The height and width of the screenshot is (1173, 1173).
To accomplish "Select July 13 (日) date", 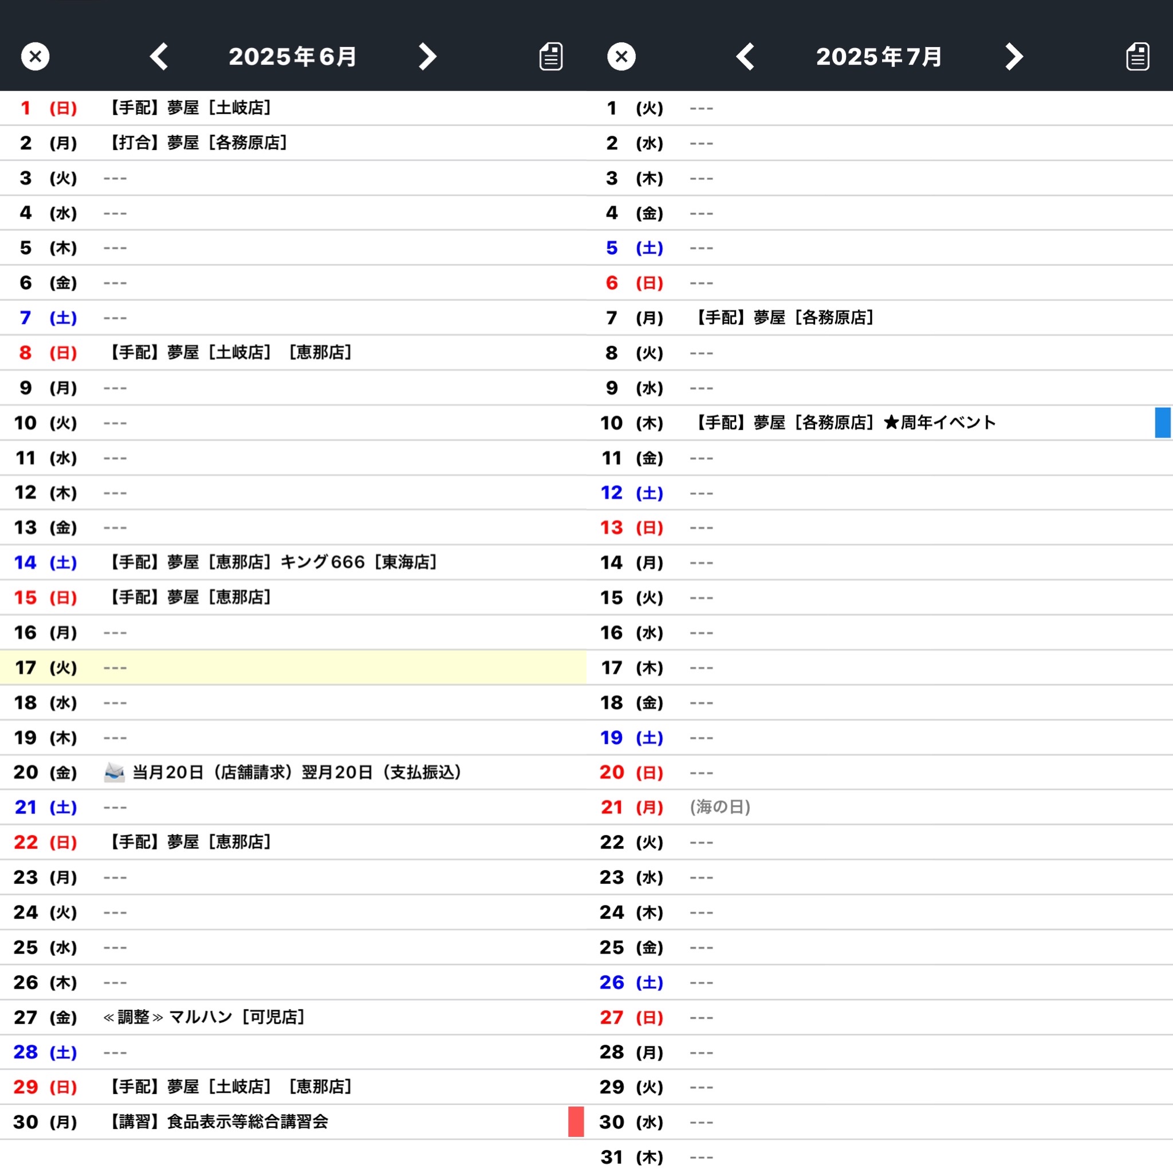I will click(632, 528).
